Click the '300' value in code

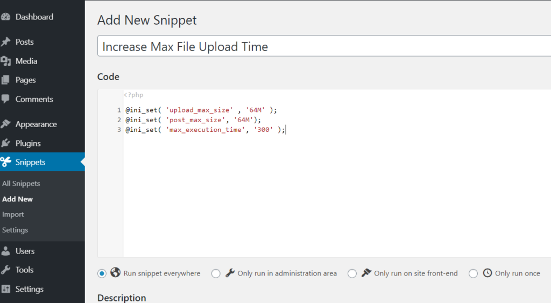click(263, 130)
